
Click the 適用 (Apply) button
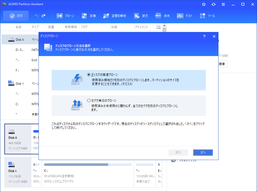pos(16,16)
